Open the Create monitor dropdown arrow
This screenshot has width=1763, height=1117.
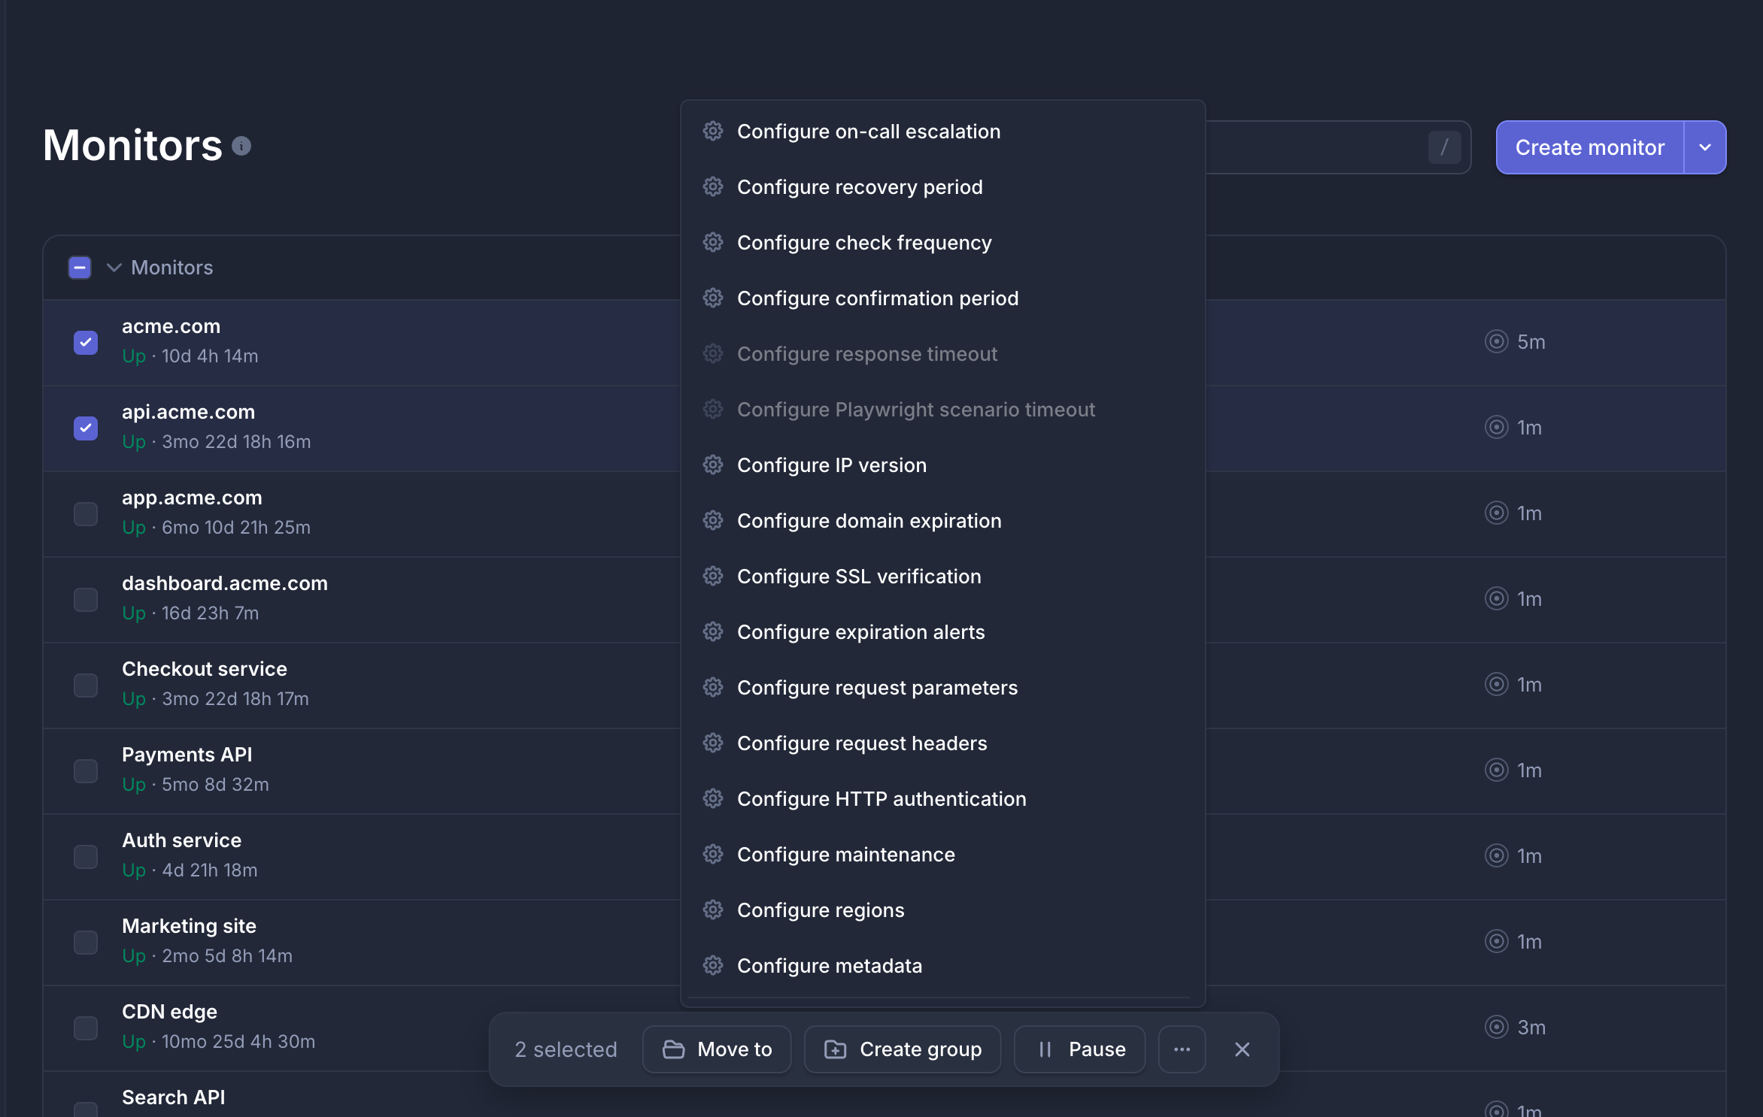pos(1705,147)
